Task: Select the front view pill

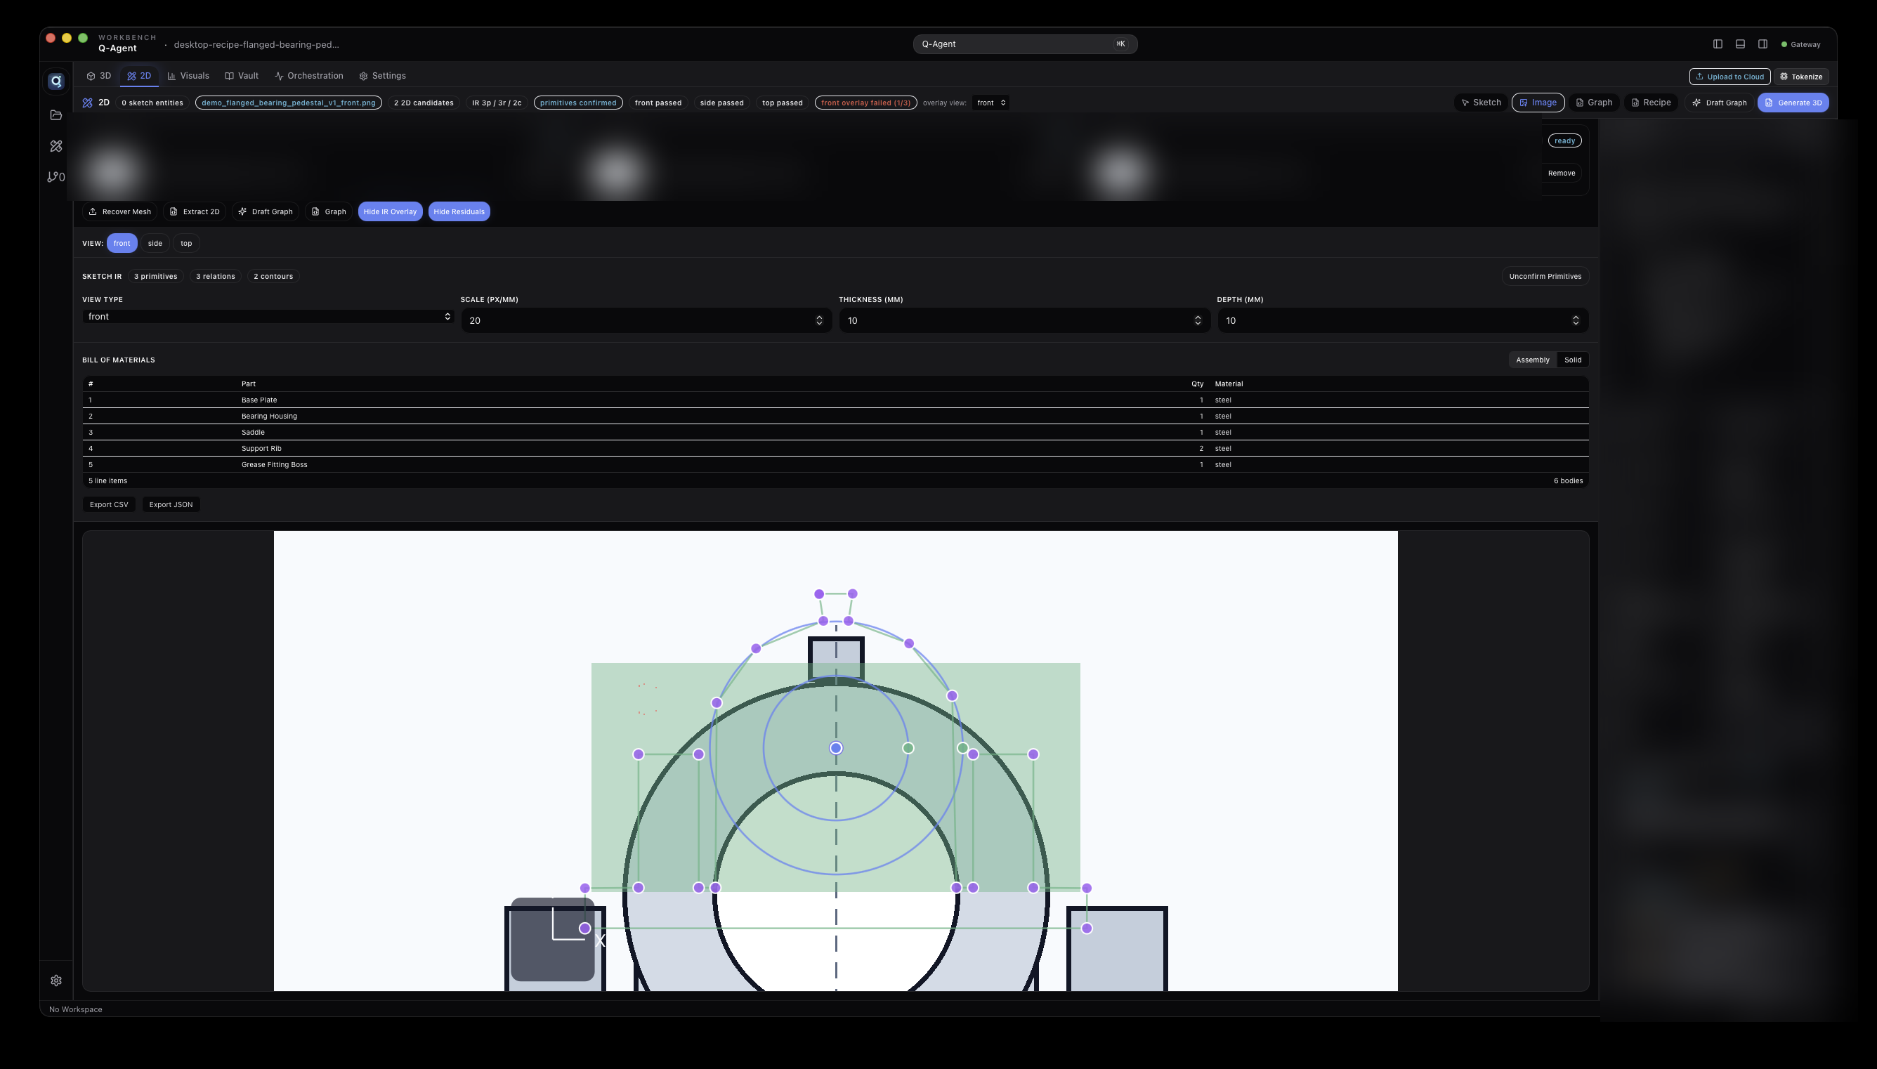Action: click(122, 243)
